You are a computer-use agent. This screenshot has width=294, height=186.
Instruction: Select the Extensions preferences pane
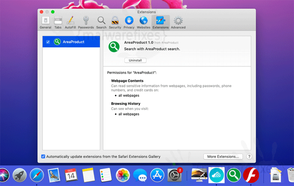(x=160, y=23)
